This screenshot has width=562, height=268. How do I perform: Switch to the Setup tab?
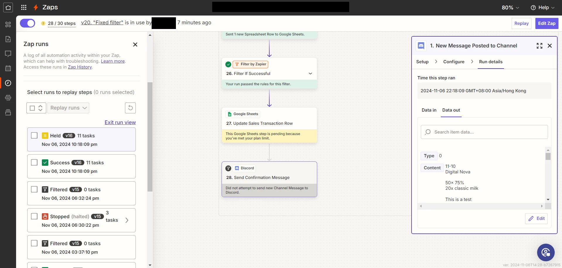click(422, 62)
